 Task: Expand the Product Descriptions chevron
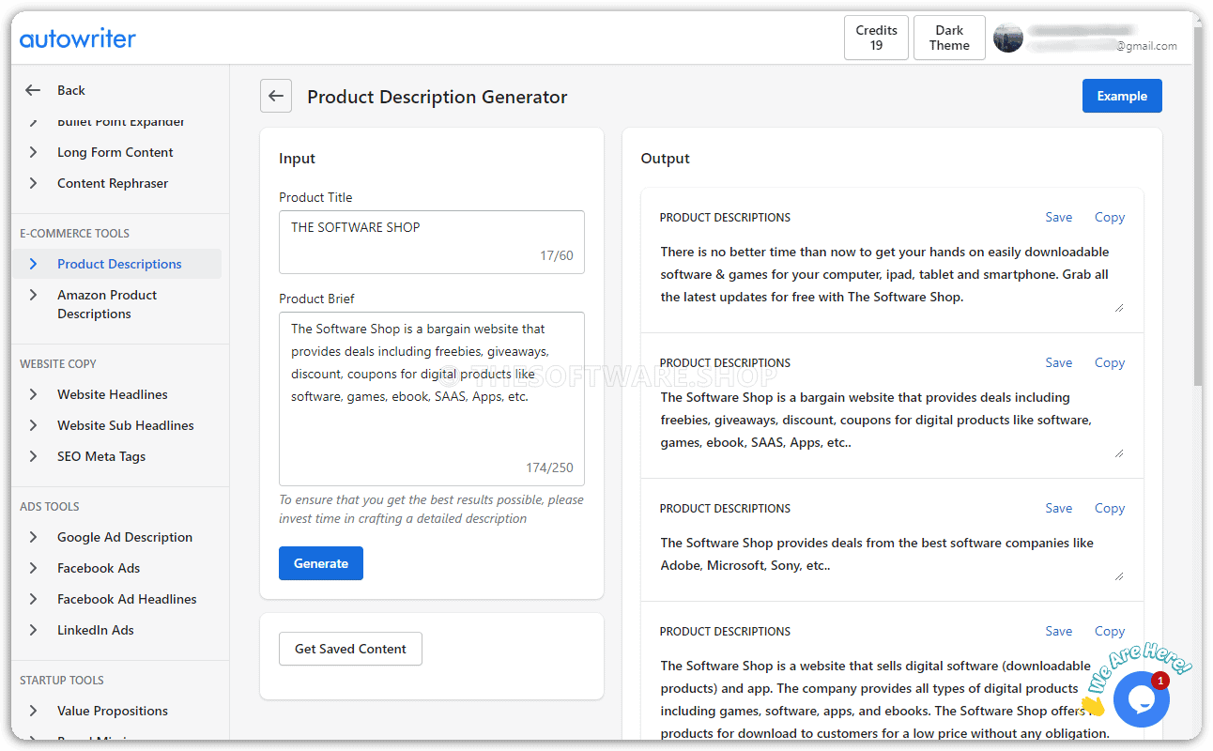pyautogui.click(x=33, y=264)
